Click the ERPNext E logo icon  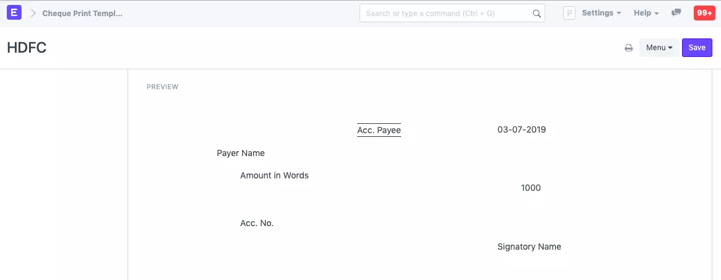coord(14,13)
